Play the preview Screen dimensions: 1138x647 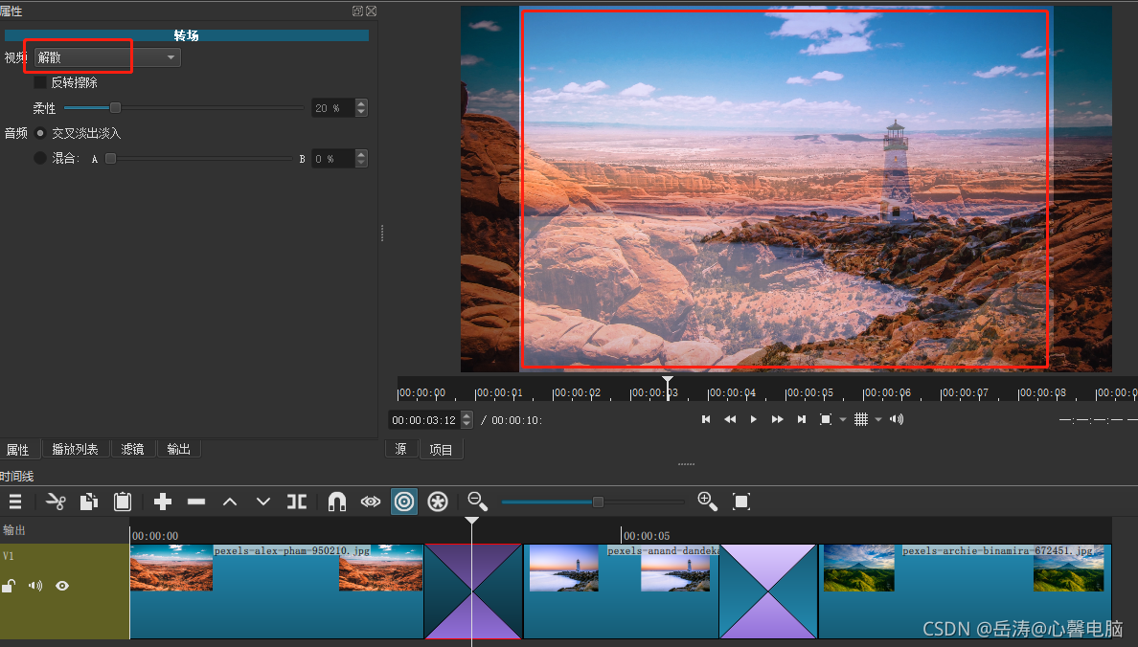(x=753, y=419)
